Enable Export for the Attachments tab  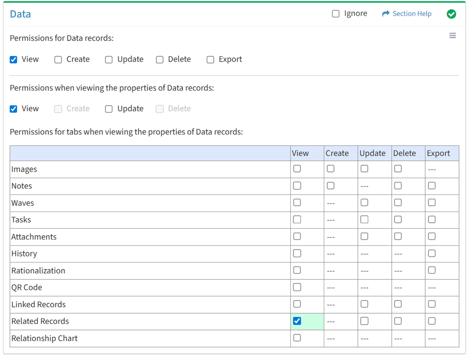click(x=432, y=236)
